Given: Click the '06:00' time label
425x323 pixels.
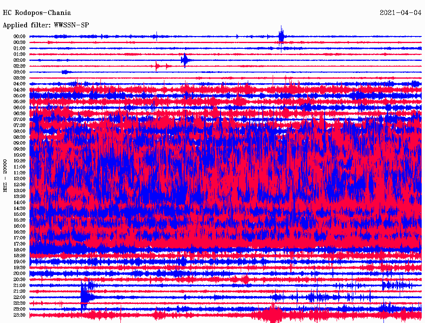Looking at the screenshot, I should tap(19, 108).
